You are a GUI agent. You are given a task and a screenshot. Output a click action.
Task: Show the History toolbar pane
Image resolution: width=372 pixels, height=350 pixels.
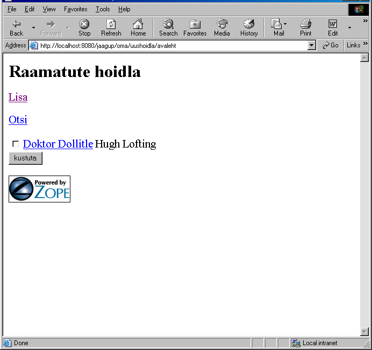click(249, 27)
